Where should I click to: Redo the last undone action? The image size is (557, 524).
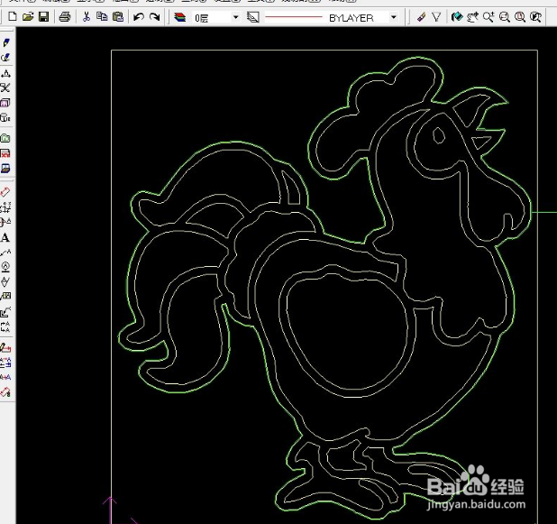pyautogui.click(x=154, y=17)
